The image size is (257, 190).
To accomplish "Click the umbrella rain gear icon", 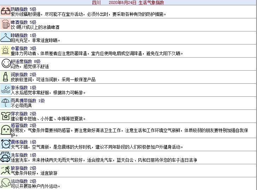I will 5,103.
